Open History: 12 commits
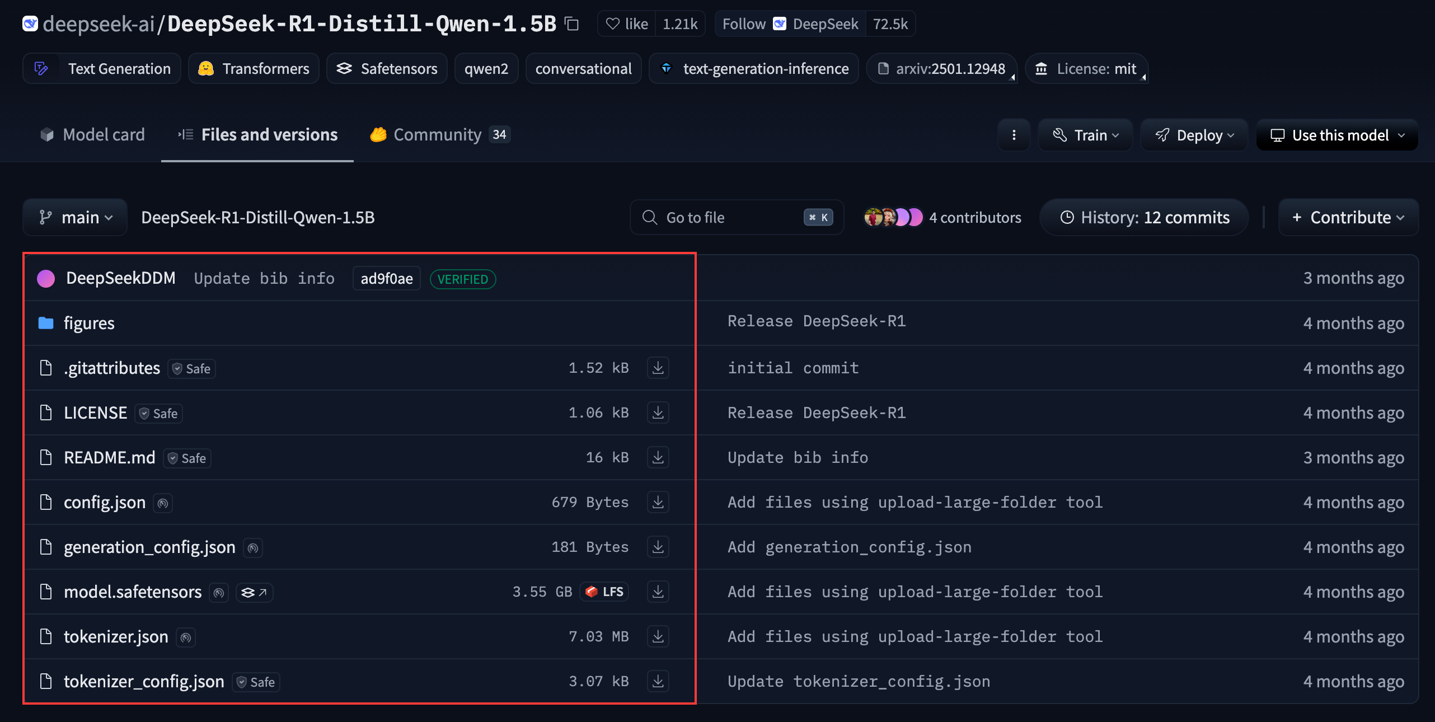 coord(1145,217)
